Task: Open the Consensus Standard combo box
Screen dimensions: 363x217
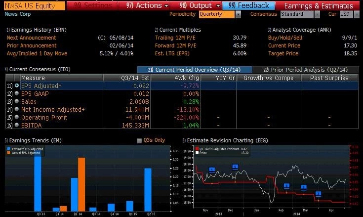Action: point(297,14)
